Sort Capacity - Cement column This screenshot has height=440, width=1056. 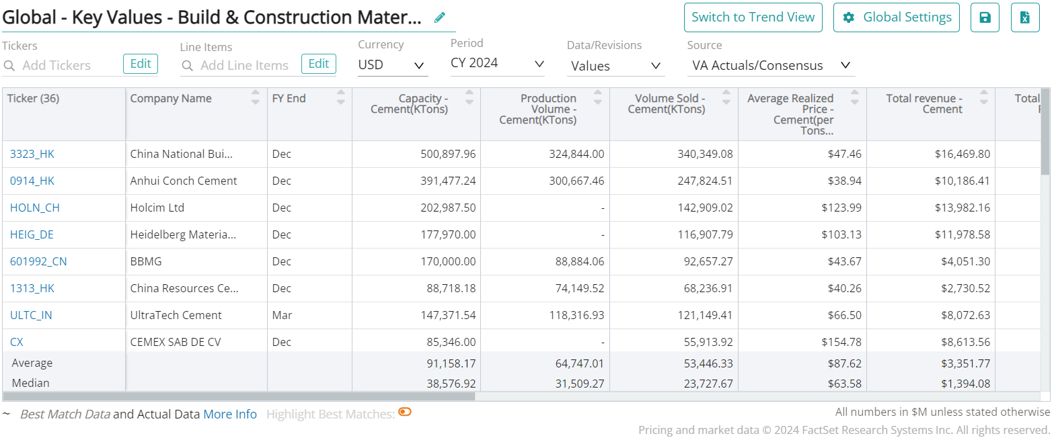pos(469,97)
